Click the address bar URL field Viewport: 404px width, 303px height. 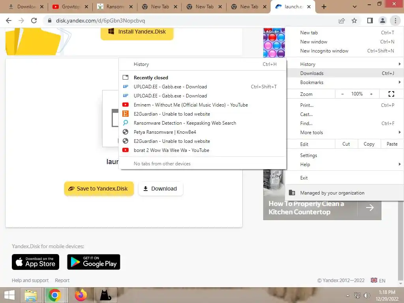pos(191,21)
